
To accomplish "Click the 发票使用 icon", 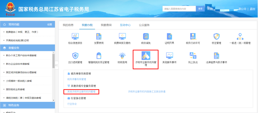I will pos(99,37).
